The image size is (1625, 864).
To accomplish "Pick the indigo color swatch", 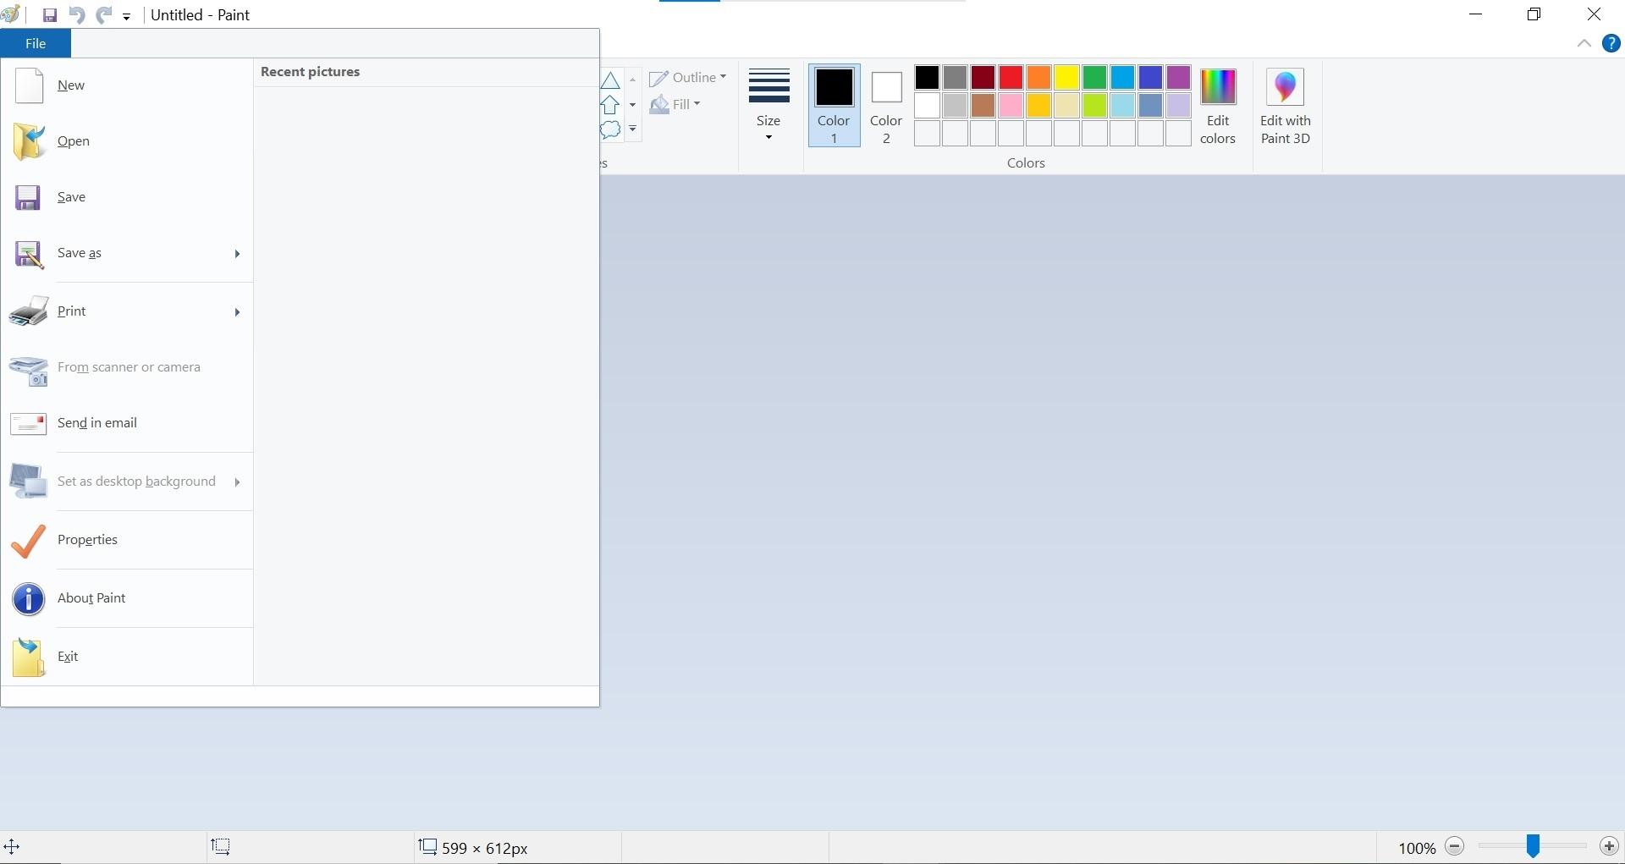I will (1150, 78).
